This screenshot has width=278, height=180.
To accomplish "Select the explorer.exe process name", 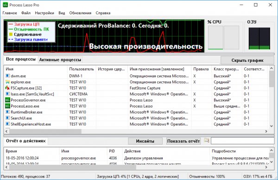I will coord(21,82).
